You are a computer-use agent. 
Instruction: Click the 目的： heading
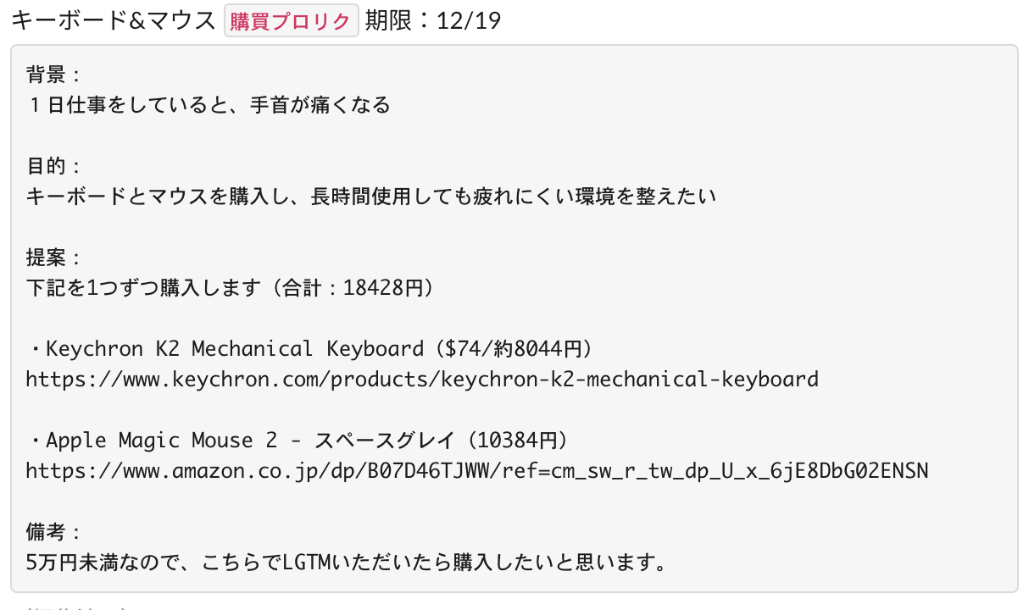pos(54,166)
